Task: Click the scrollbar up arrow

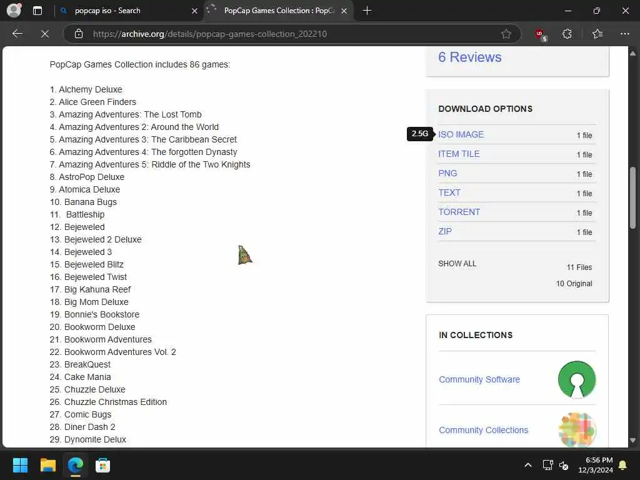Action: pos(632,54)
